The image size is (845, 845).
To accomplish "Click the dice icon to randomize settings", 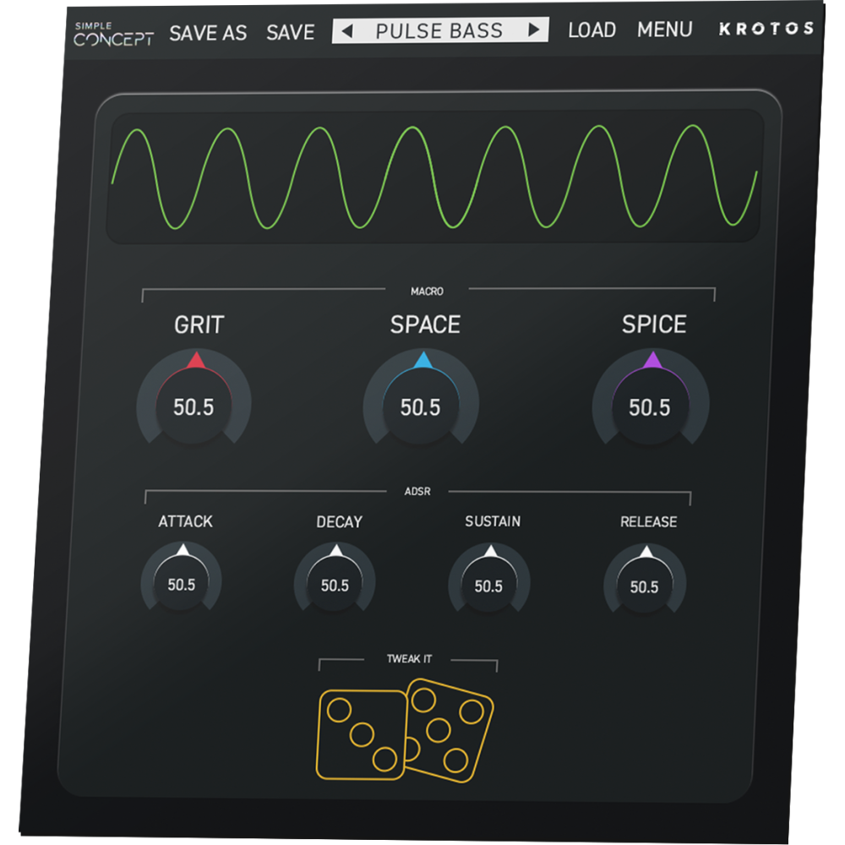I will 406,731.
